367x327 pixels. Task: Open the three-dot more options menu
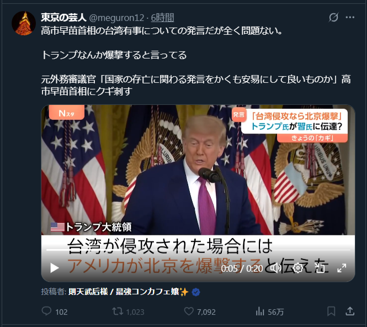pos(350,17)
